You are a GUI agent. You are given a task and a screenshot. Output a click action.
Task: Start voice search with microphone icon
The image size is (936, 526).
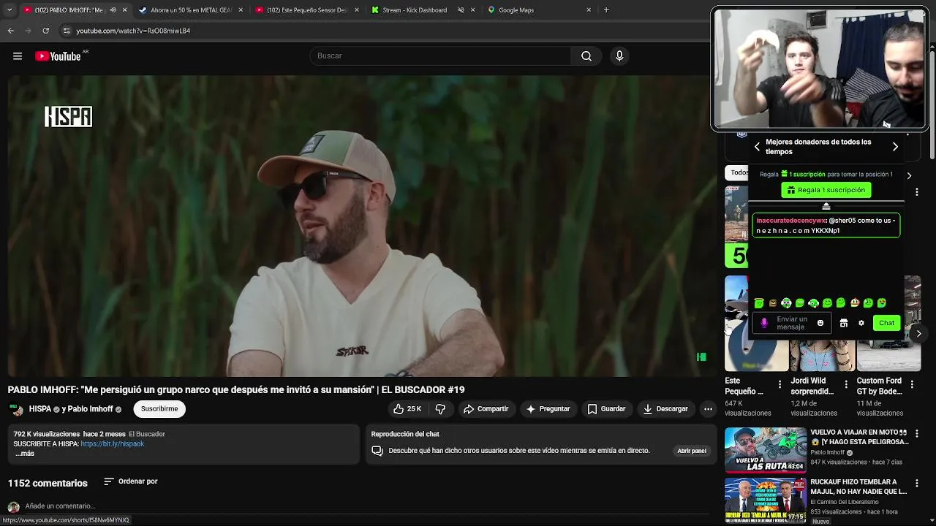pyautogui.click(x=619, y=56)
